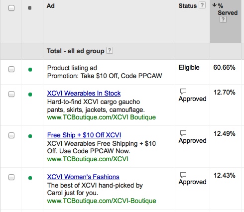Click the Promotion: Take $10 Off text

[x=105, y=76]
